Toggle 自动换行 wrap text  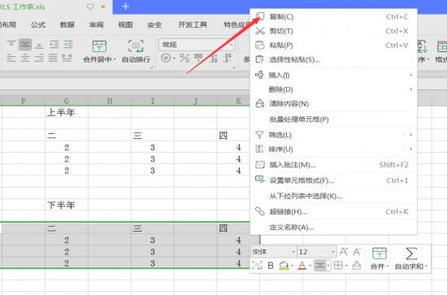click(136, 51)
